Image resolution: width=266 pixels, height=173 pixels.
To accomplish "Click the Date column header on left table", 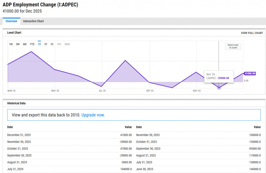I will tap(10, 127).
